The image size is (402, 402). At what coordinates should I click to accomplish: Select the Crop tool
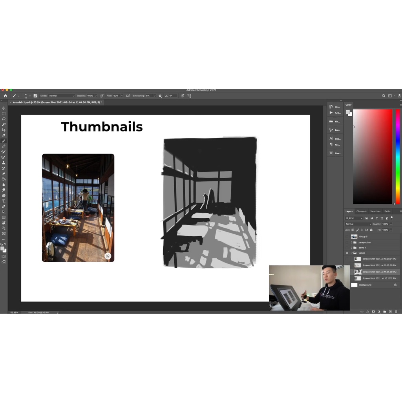(4, 130)
